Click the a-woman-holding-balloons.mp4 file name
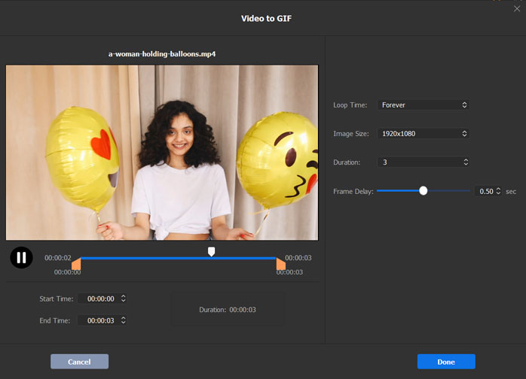Image resolution: width=526 pixels, height=379 pixels. click(162, 54)
